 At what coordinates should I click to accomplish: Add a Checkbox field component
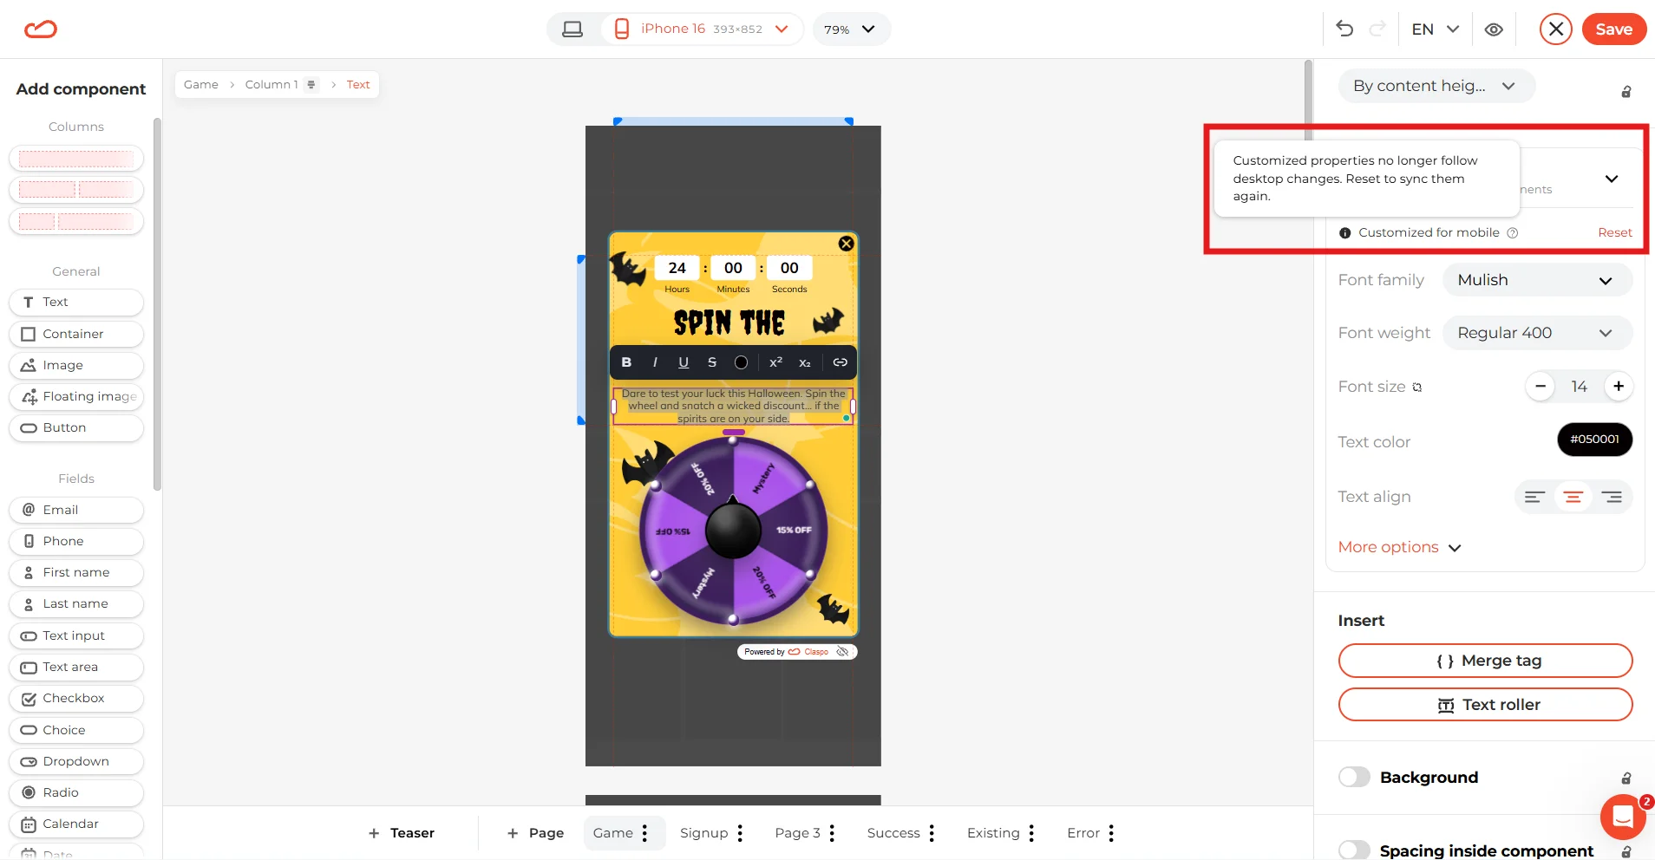click(x=76, y=699)
